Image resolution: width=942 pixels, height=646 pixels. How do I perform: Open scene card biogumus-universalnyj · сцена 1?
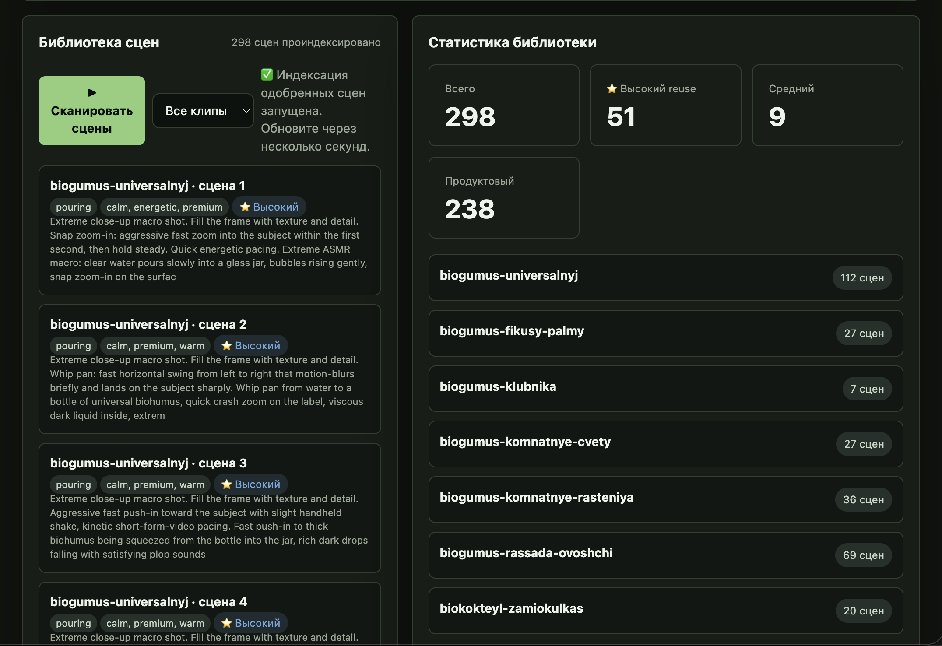(210, 230)
